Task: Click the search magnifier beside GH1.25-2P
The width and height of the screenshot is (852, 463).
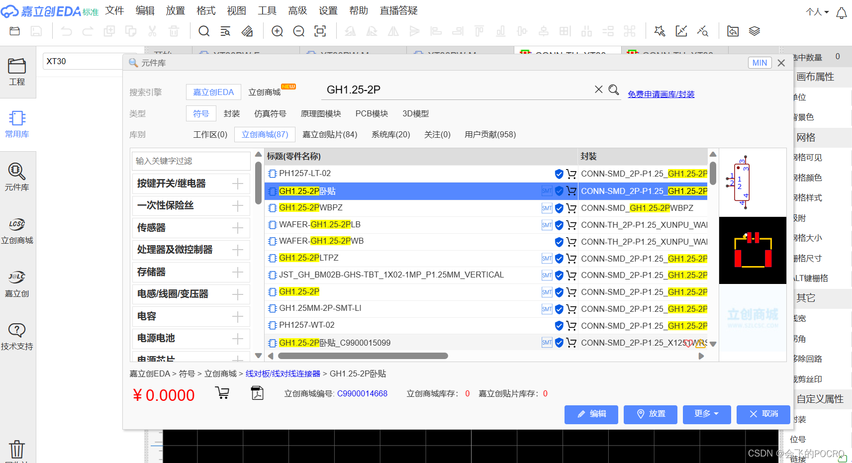Action: (x=614, y=90)
